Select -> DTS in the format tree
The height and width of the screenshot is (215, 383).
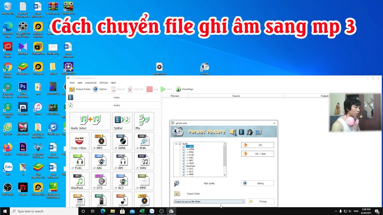click(189, 169)
